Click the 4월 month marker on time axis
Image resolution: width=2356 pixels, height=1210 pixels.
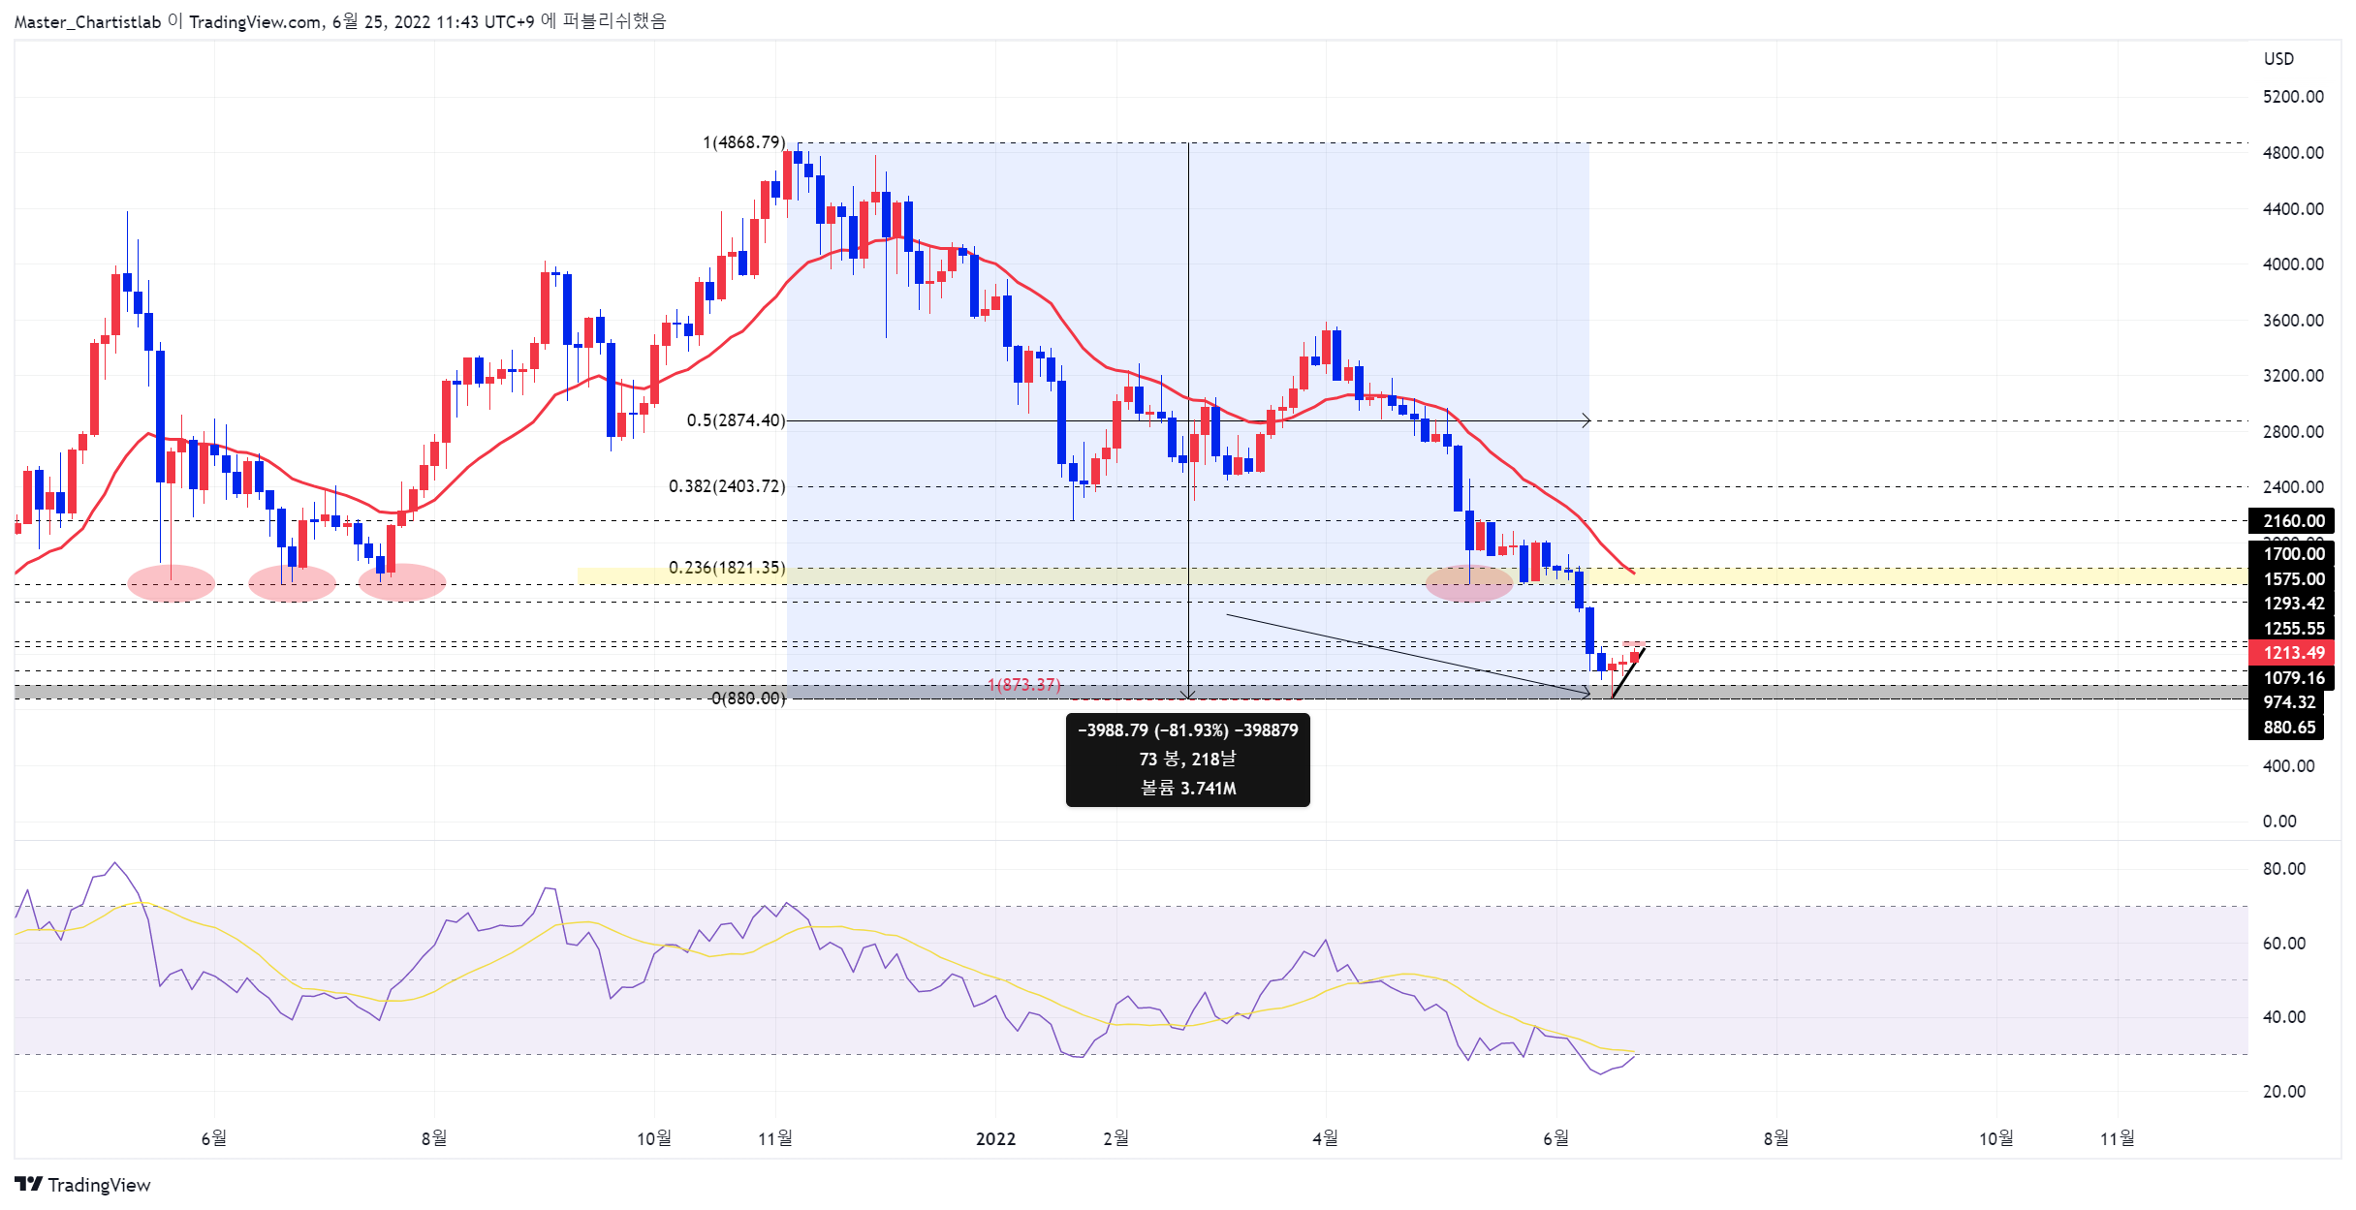coord(1325,1138)
